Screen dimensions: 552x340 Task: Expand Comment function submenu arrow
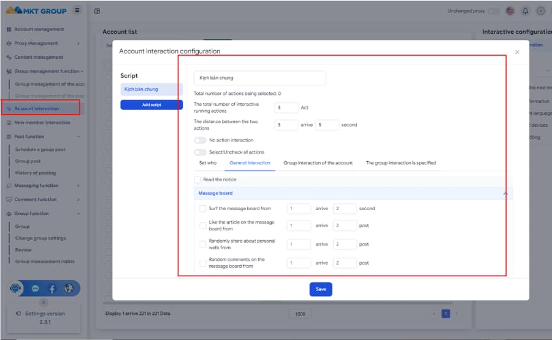tap(78, 199)
